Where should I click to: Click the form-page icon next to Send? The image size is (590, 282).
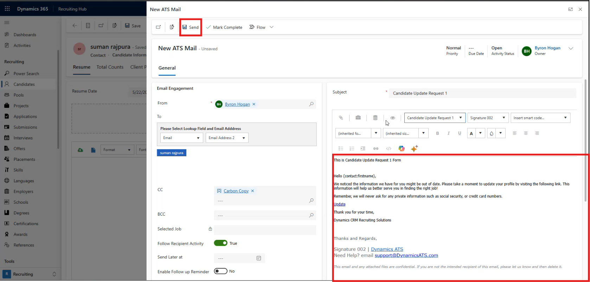coord(172,27)
